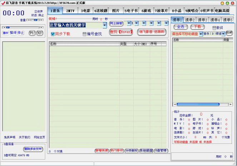Expand the 音乐 D:\歌曲 folder path dropdown
This screenshot has width=237, height=166.
(x=222, y=34)
